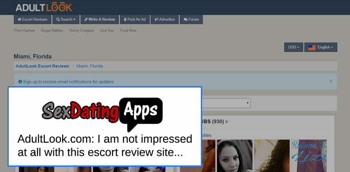Dismiss the email notification banner
This screenshot has height=172, width=350.
click(331, 81)
